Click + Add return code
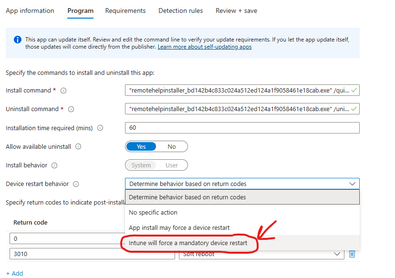 14,273
